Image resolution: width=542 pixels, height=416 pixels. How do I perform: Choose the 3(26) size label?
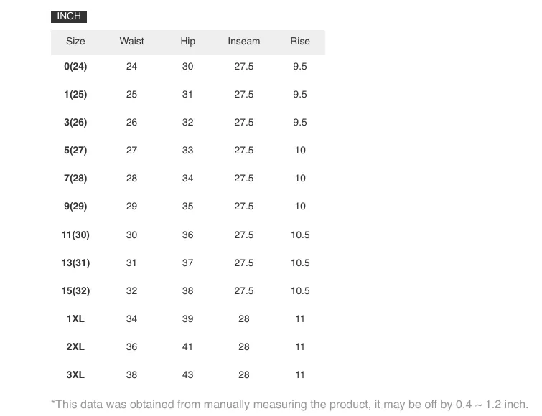[75, 122]
